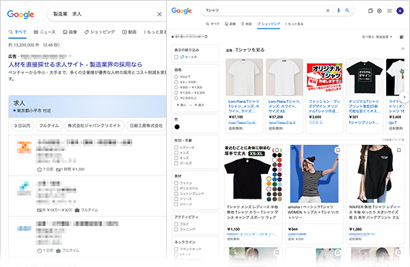
Task: Show more Tシャツ ads with the right arrow
Action: (x=405, y=97)
